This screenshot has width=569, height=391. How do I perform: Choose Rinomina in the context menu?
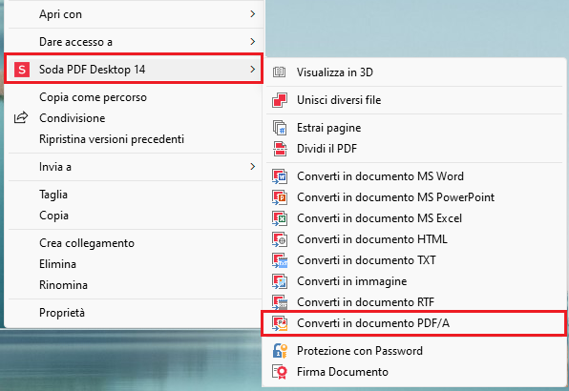tap(135, 285)
